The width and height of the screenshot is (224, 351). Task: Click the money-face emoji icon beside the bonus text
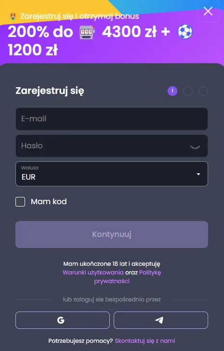pyautogui.click(x=13, y=16)
